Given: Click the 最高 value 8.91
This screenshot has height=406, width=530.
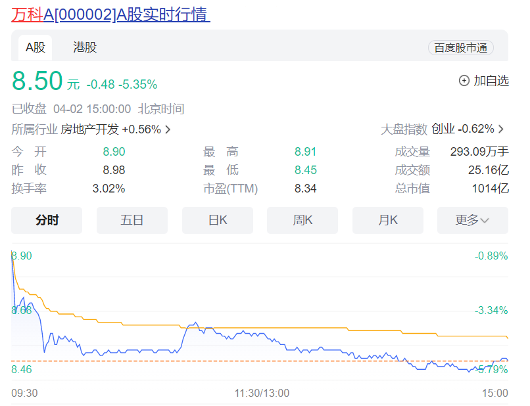Looking at the screenshot, I should coord(305,152).
